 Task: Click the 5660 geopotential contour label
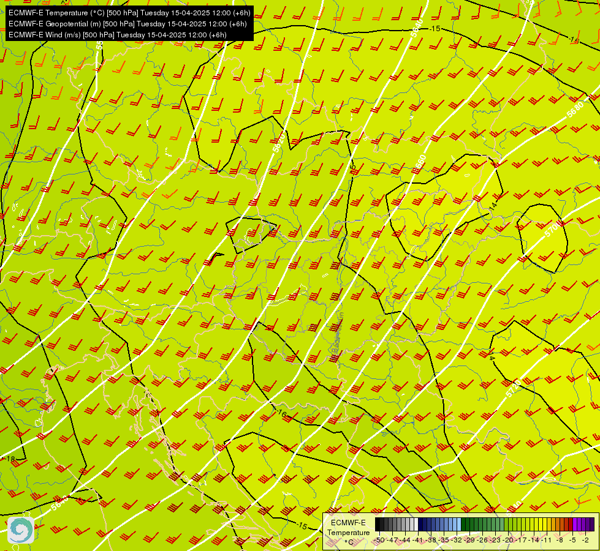420,165
